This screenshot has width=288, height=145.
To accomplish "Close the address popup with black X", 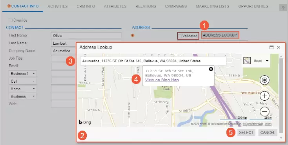I will [x=211, y=69].
